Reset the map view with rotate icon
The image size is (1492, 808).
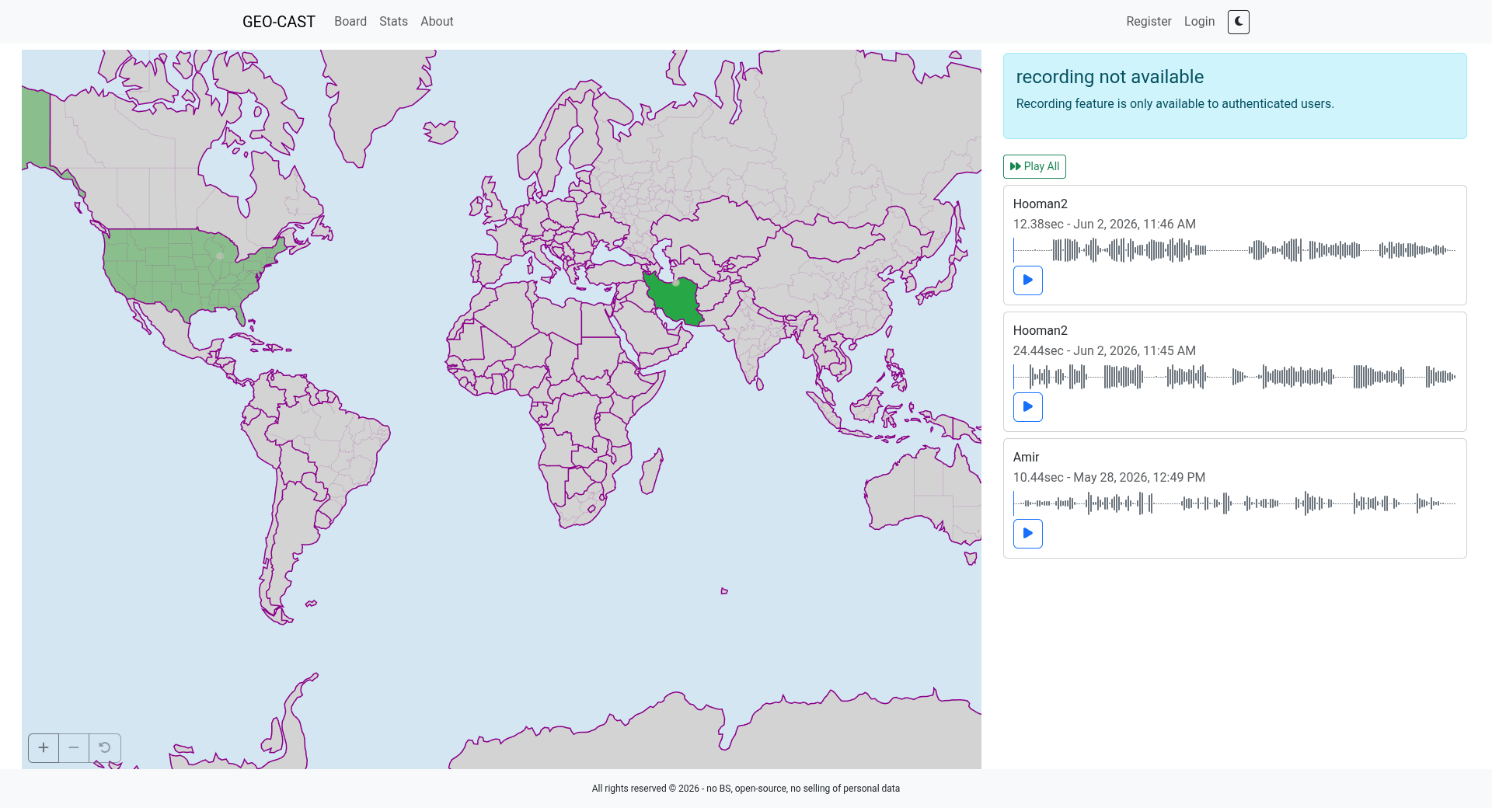click(105, 747)
